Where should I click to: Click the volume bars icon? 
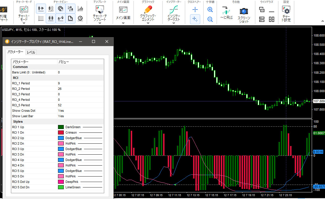[81, 9]
